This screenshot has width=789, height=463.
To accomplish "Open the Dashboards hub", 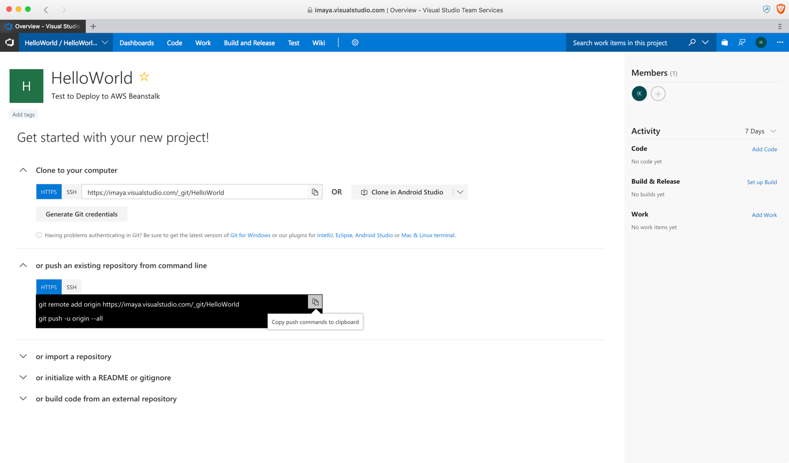I will [137, 42].
